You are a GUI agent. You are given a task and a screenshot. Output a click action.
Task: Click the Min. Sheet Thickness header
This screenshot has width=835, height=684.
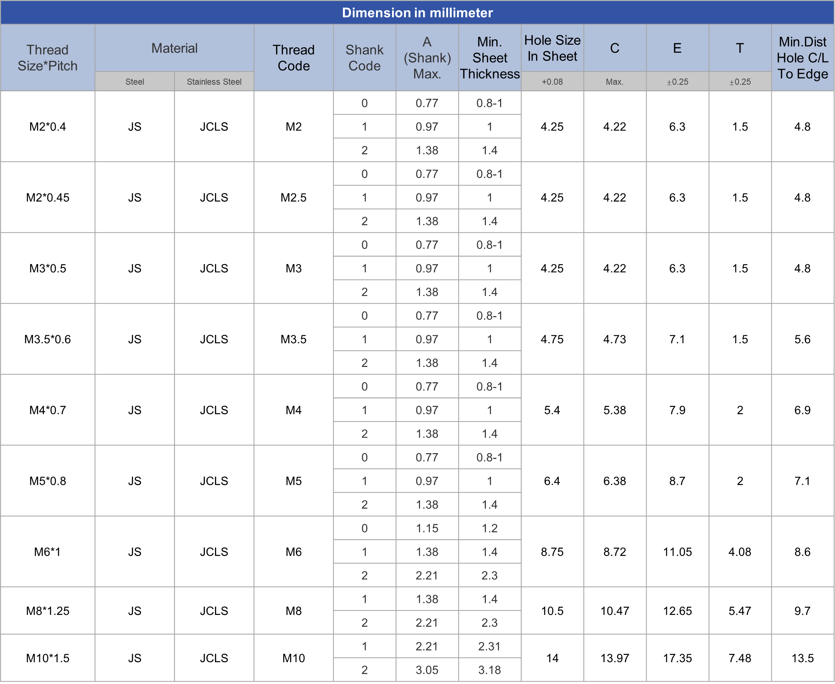tap(490, 57)
